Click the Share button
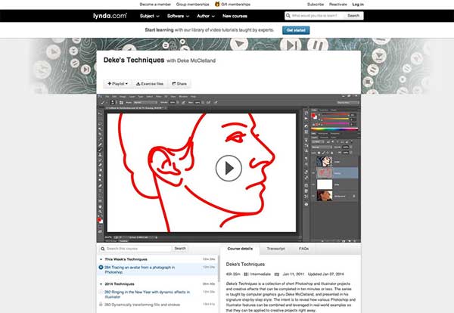The height and width of the screenshot is (313, 454). pyautogui.click(x=179, y=84)
